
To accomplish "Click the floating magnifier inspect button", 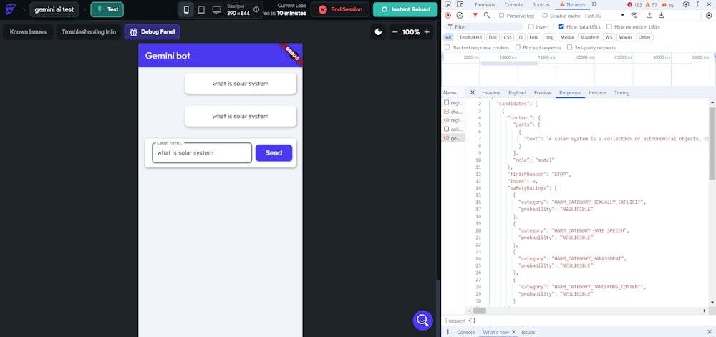I will [x=422, y=320].
